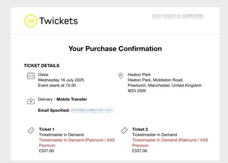Screen dimensions: 228x163
Task: Click the Your Purchase Confirmation heading
Action: [115, 49]
